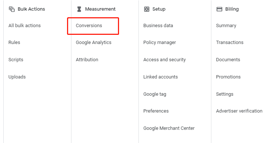This screenshot has height=143, width=274.
Task: Click the Setup gear icon
Action: (x=147, y=9)
